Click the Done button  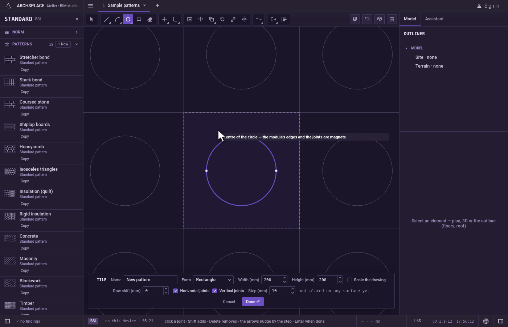click(x=253, y=302)
